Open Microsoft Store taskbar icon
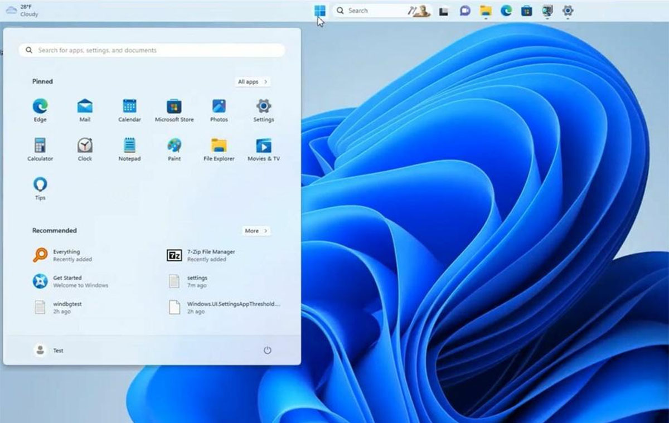The image size is (669, 423). (527, 11)
